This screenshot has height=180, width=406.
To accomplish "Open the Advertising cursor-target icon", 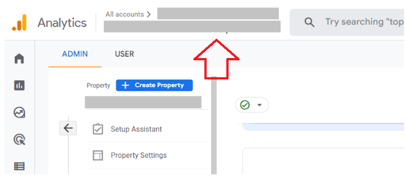I will 19,140.
